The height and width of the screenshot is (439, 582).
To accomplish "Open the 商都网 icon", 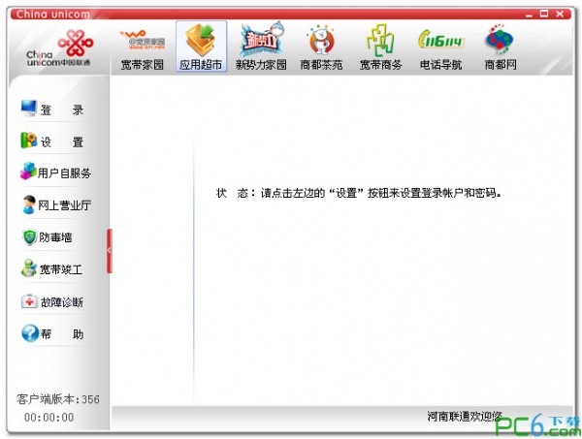I will 500,40.
